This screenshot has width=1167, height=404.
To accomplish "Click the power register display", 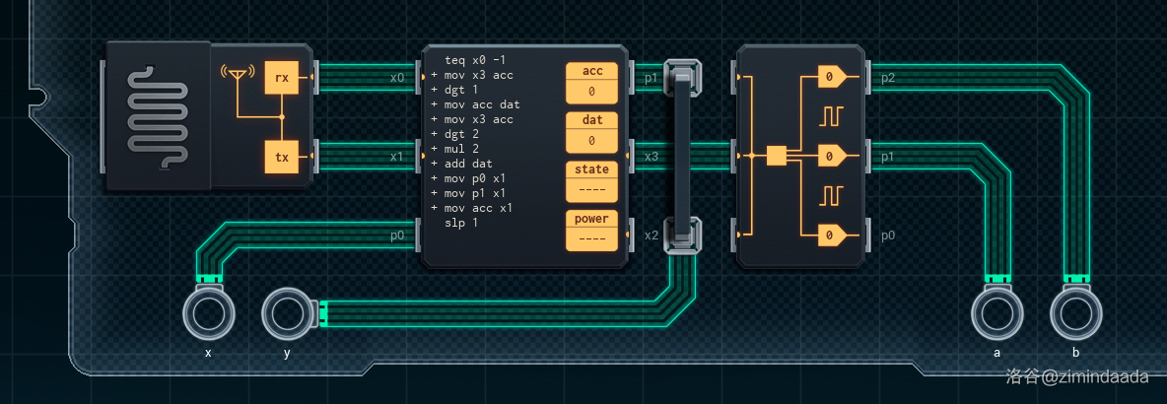I will [x=591, y=238].
